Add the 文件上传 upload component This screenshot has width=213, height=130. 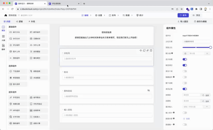coord(38,45)
